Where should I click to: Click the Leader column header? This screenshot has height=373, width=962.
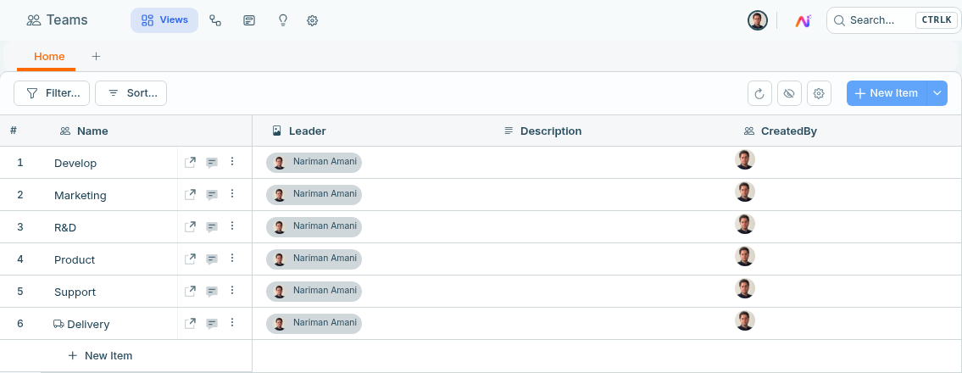pyautogui.click(x=299, y=131)
